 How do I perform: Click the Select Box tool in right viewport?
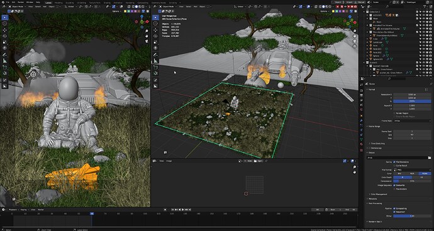click(155, 18)
